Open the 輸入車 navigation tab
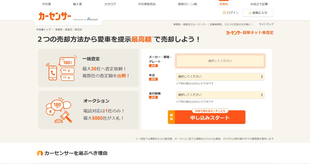The width and height of the screenshot is (310, 164). click(x=77, y=4)
